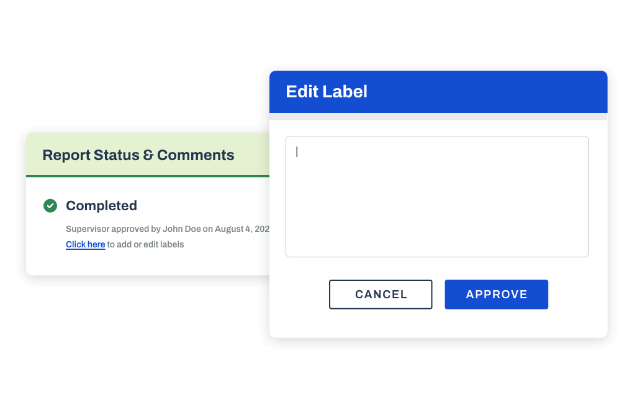
Task: Confirm the label with APPROVE
Action: click(496, 294)
